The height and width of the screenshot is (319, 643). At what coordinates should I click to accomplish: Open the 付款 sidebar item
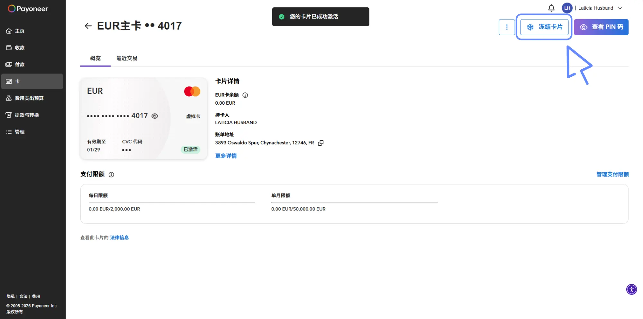pyautogui.click(x=32, y=65)
